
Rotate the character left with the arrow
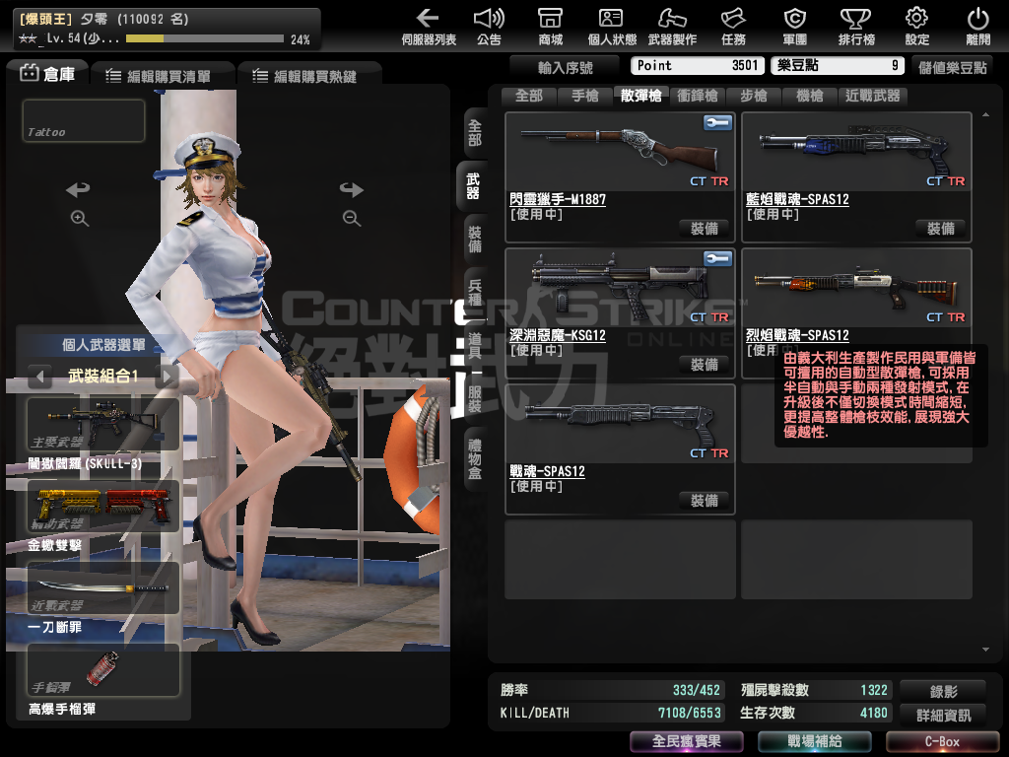78,189
